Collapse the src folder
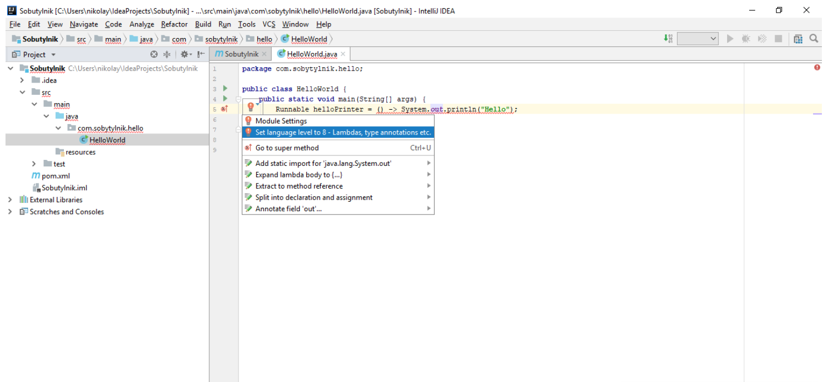 pos(22,92)
